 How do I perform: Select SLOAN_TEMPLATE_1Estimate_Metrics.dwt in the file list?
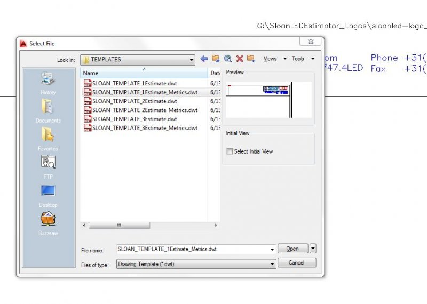145,92
